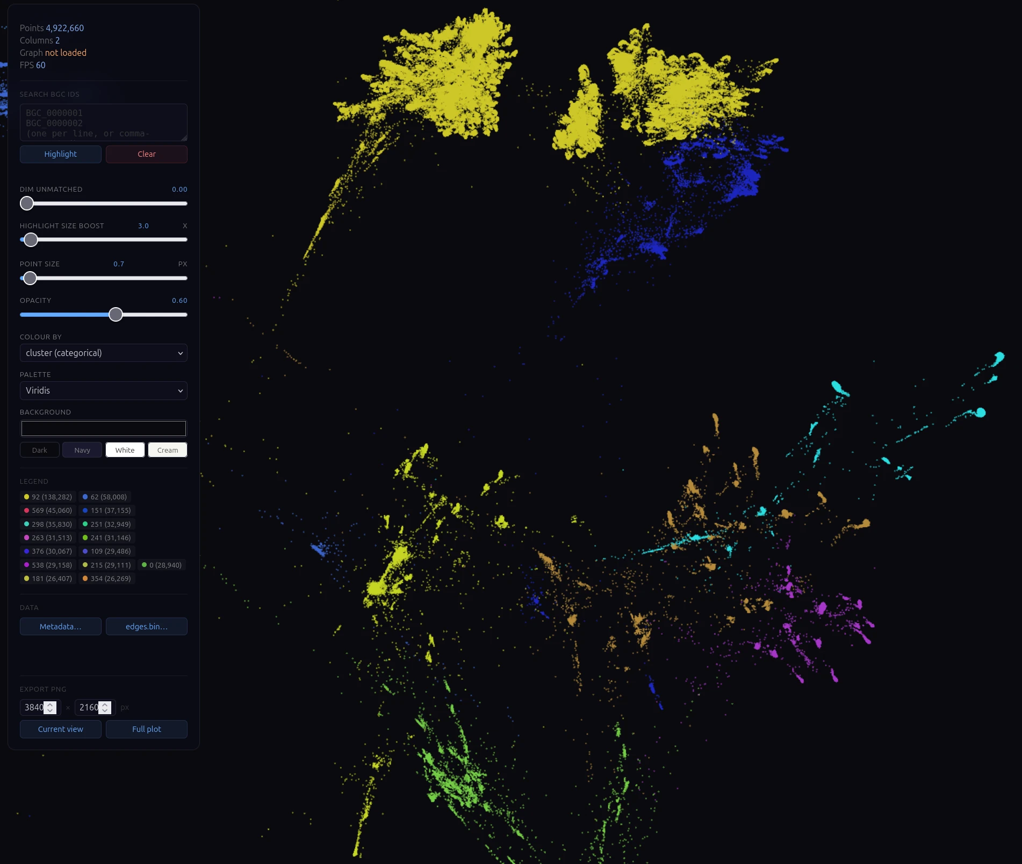The width and height of the screenshot is (1022, 864).
Task: Click the yellow legend dot for cluster 92
Action: pos(26,497)
